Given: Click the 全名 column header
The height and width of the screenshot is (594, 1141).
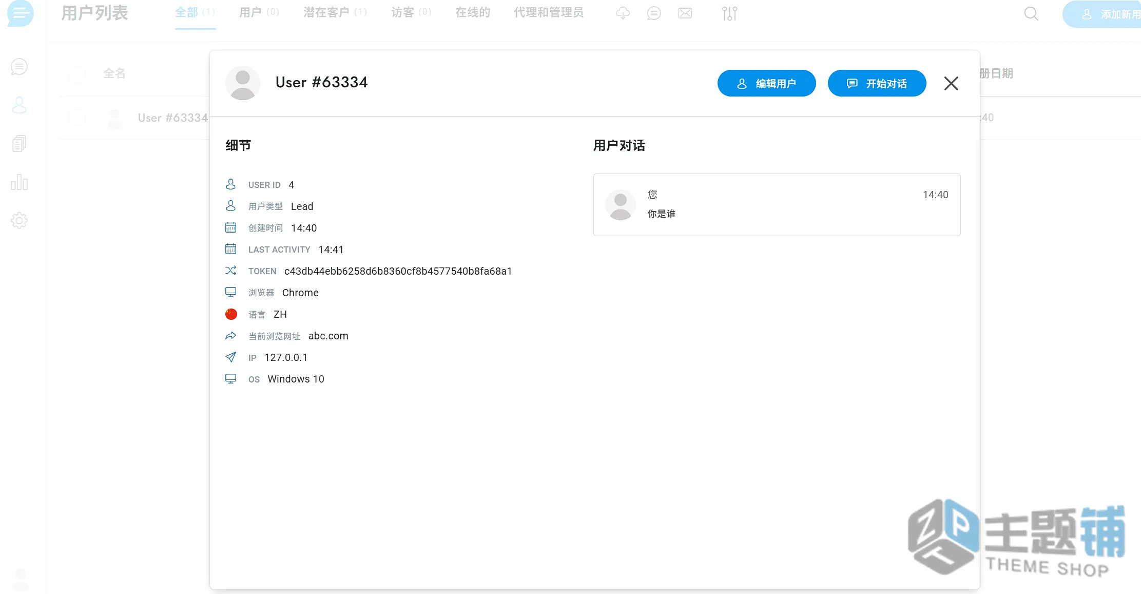Looking at the screenshot, I should (x=114, y=73).
